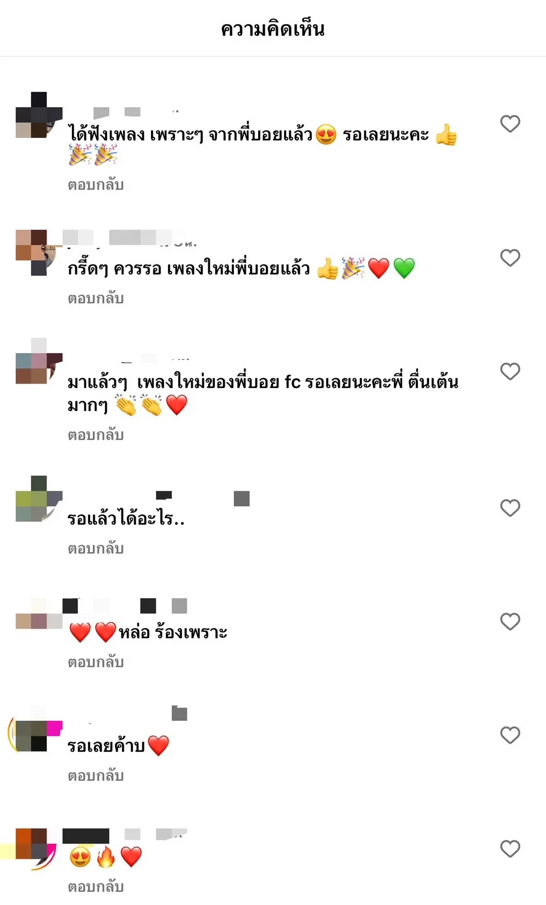The height and width of the screenshot is (905, 546).
Task: Reply to the ได้ฟังเพลง เพราะๆ comment
Action: tap(96, 185)
